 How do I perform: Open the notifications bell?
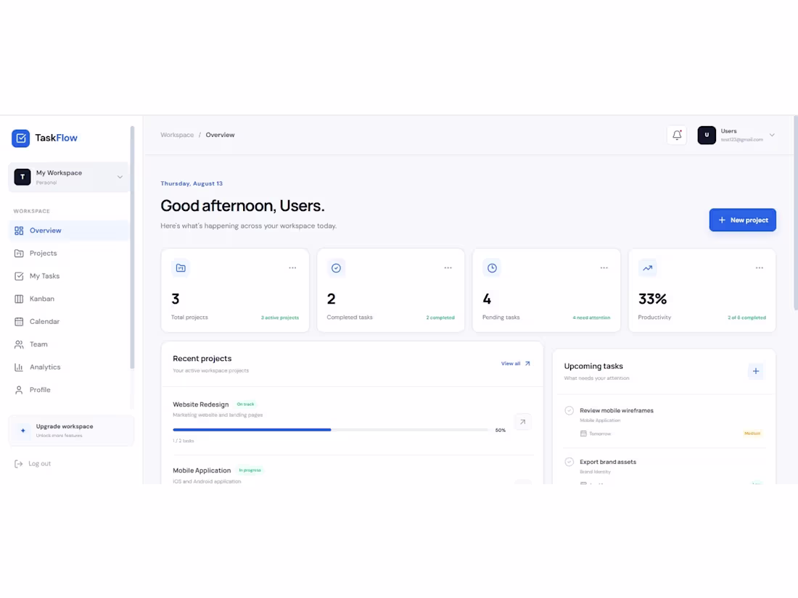tap(676, 135)
